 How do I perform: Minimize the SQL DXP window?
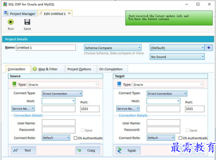tap(187, 4)
